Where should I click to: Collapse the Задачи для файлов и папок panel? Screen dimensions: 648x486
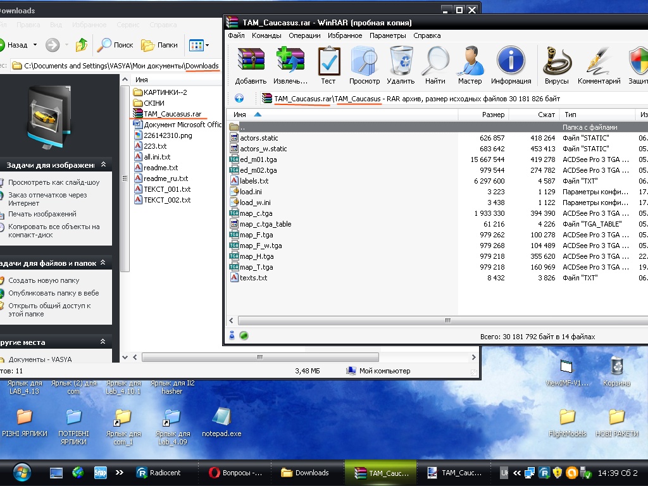(x=103, y=263)
